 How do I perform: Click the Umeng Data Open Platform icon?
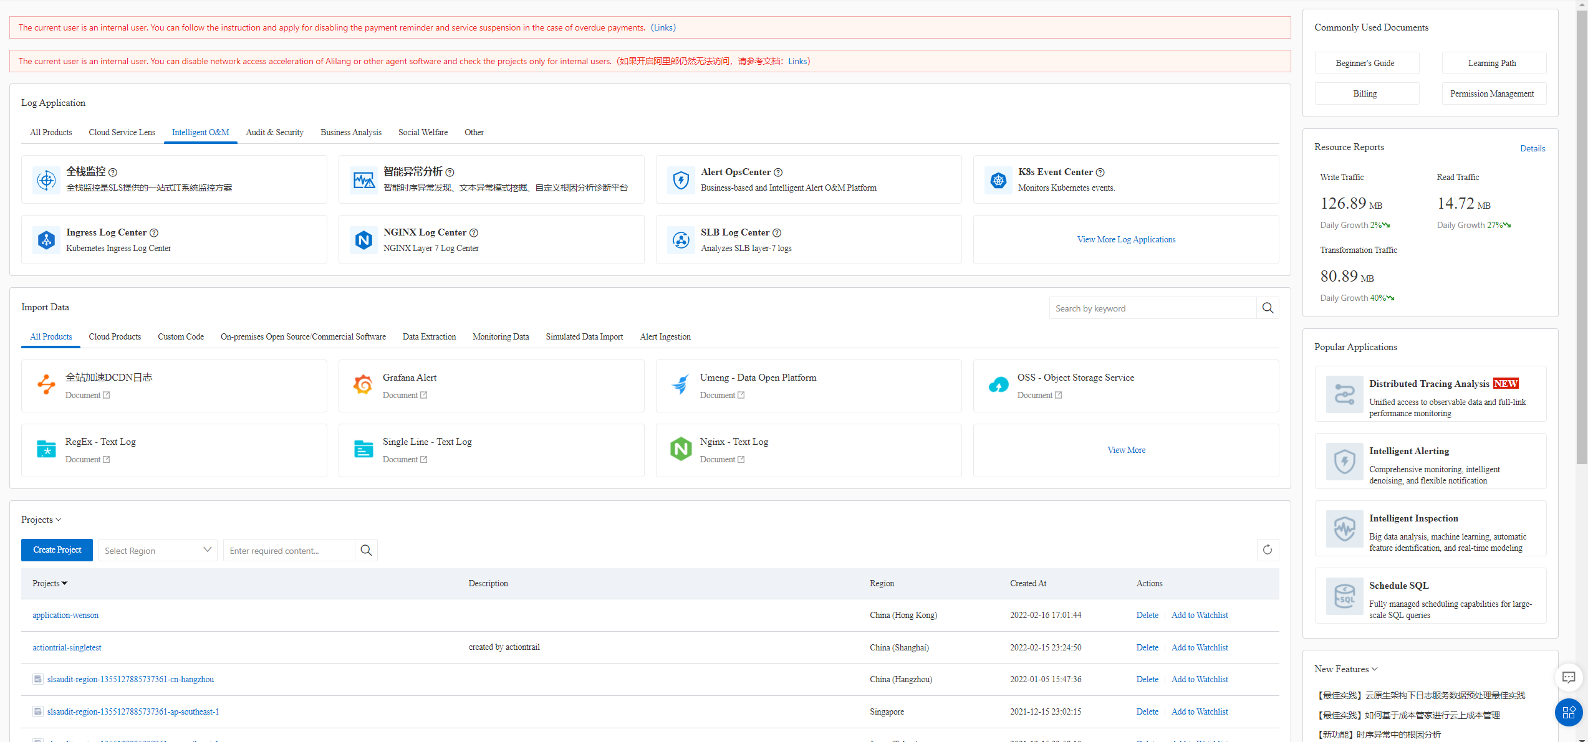[680, 384]
